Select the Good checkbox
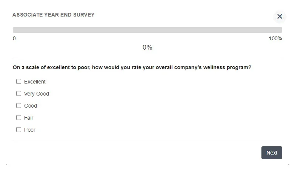The height and width of the screenshot is (173, 295). coord(18,105)
